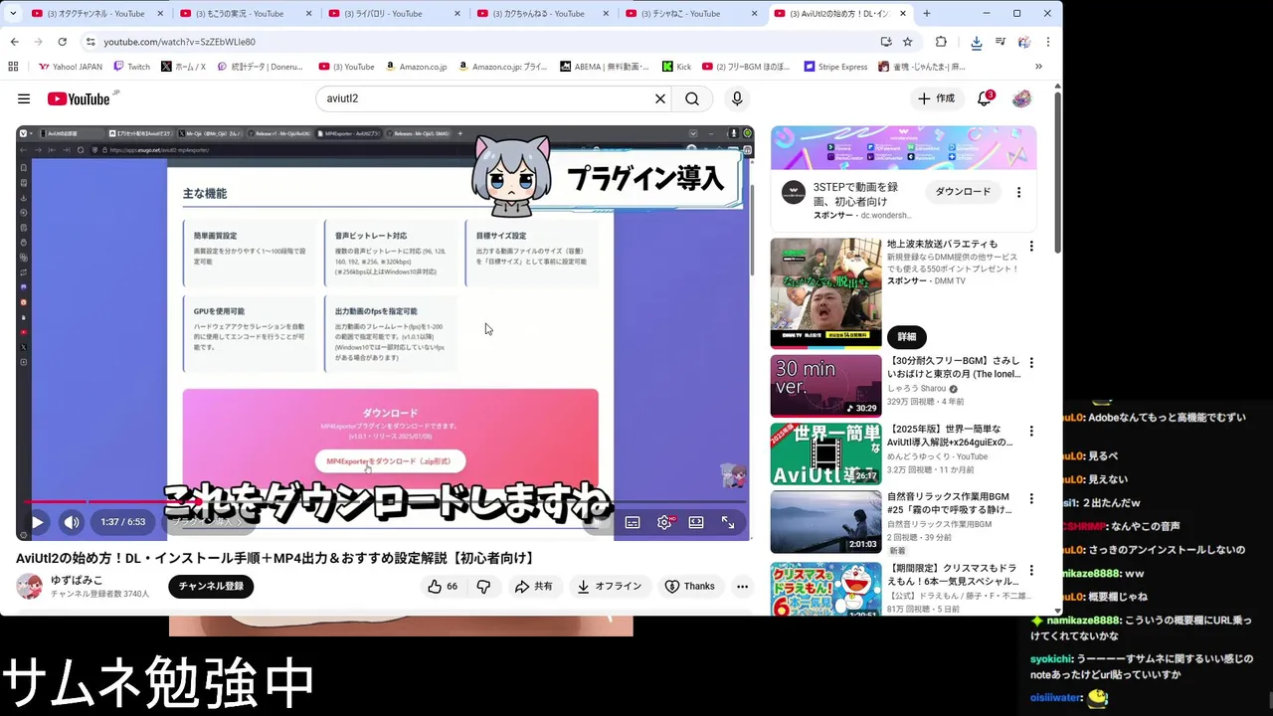Open YouTube notifications bell

point(985,98)
